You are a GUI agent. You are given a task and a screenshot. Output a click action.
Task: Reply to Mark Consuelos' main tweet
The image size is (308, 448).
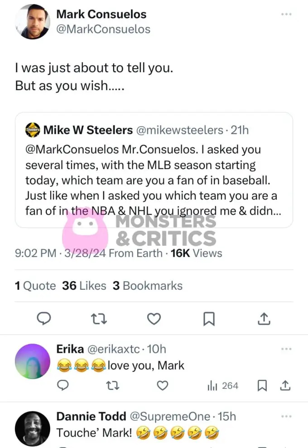click(44, 318)
